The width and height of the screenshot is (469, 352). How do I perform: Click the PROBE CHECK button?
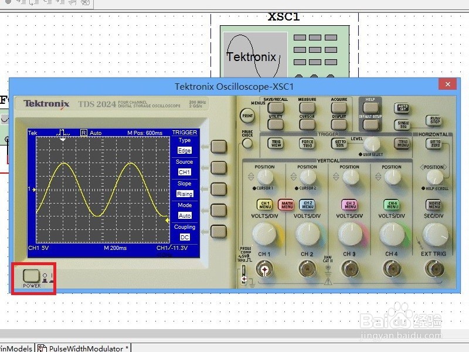[247, 144]
